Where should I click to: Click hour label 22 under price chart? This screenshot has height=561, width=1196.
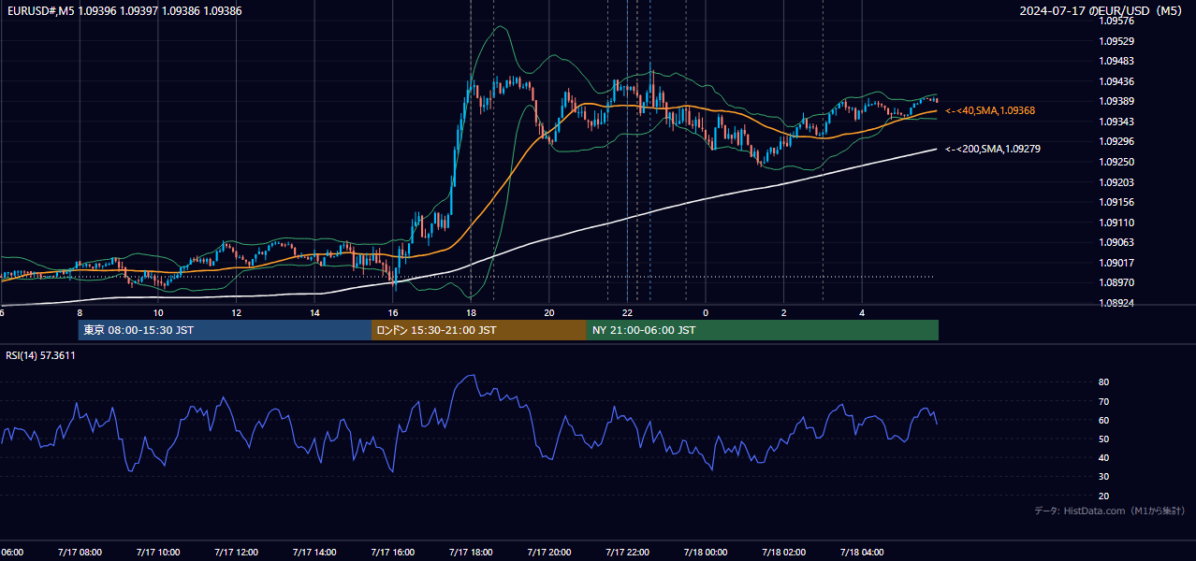pos(628,312)
